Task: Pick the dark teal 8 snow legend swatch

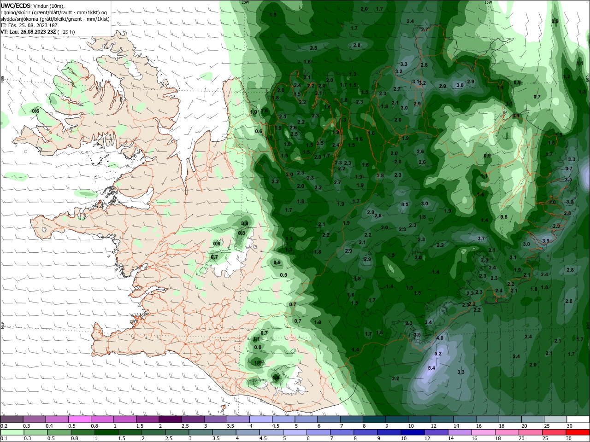Action: pyautogui.click(x=374, y=419)
